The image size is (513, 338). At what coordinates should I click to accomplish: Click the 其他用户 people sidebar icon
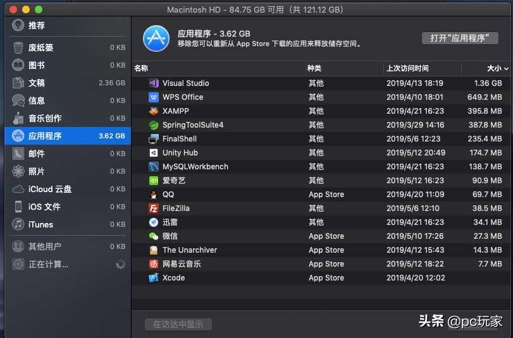click(18, 246)
